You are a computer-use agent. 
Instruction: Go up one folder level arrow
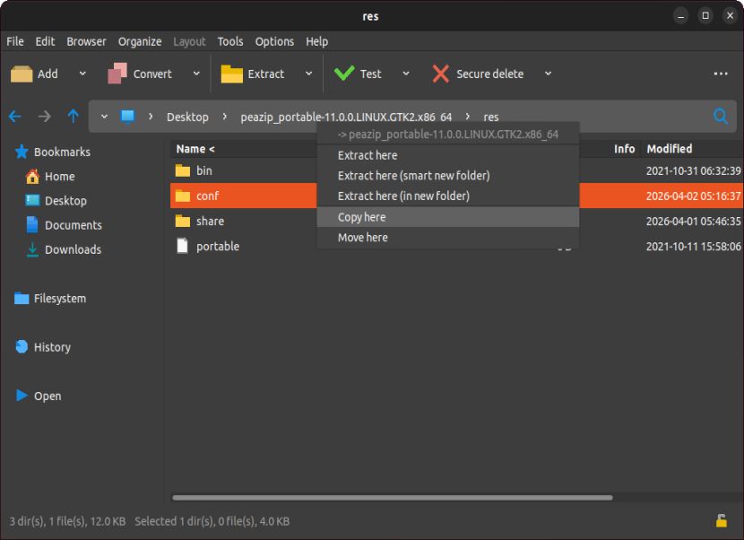(x=74, y=117)
